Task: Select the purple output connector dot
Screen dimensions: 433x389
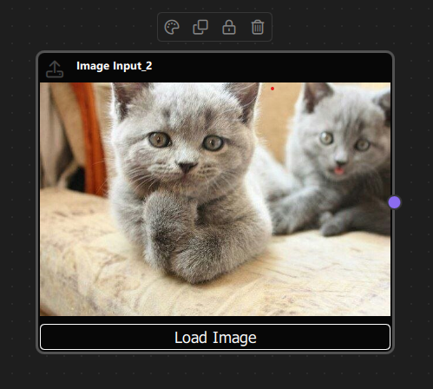Action: click(394, 202)
